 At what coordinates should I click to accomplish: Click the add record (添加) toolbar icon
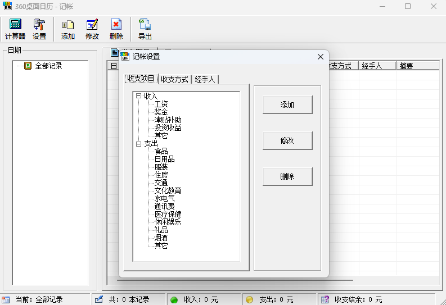(x=68, y=29)
